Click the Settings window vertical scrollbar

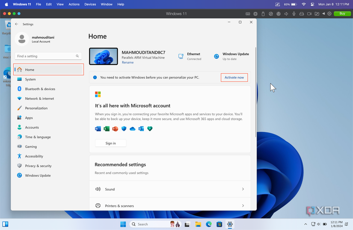[x=255, y=93]
